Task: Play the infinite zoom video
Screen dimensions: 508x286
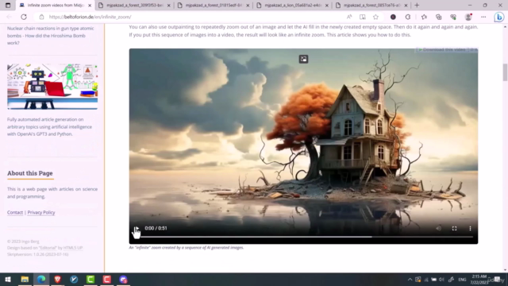Action: pyautogui.click(x=137, y=228)
